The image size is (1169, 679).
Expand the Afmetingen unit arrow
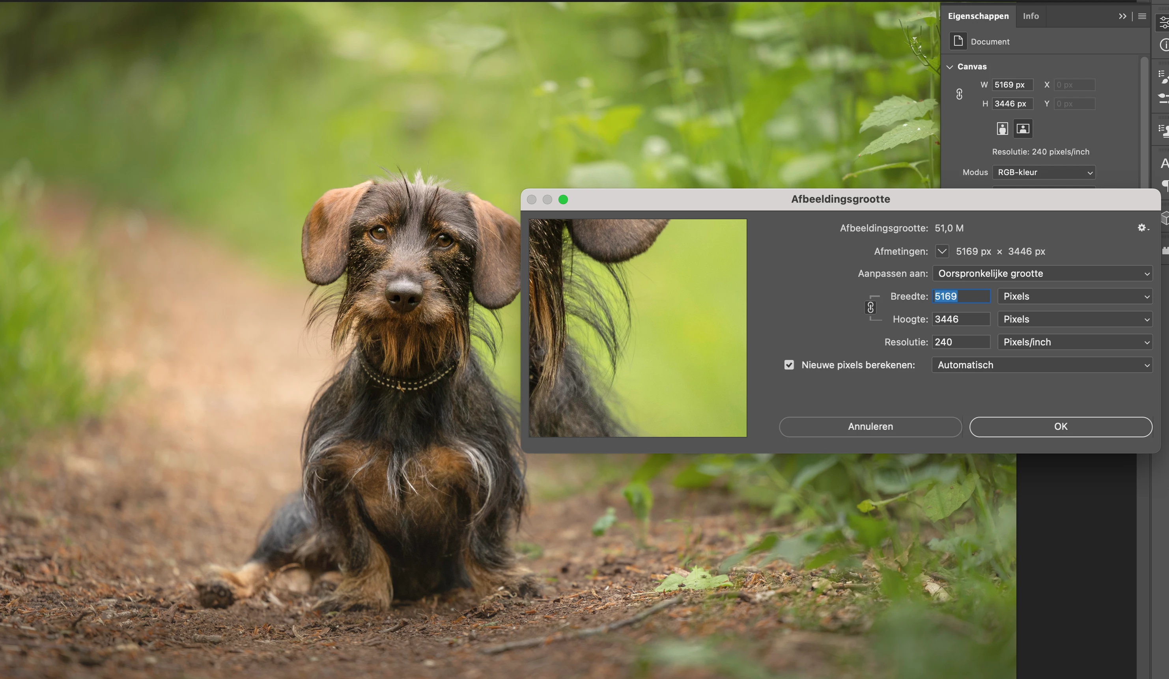[x=942, y=252]
